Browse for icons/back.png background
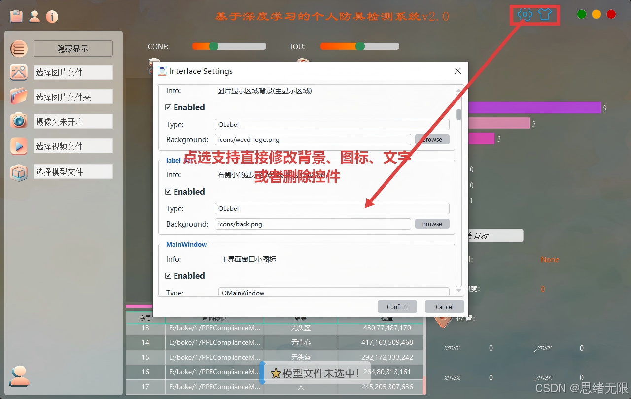Viewport: 631px width, 399px height. point(432,224)
